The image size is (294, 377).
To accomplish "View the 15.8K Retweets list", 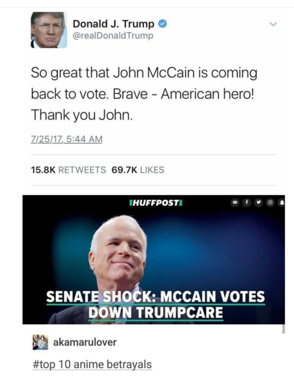I will pyautogui.click(x=68, y=170).
